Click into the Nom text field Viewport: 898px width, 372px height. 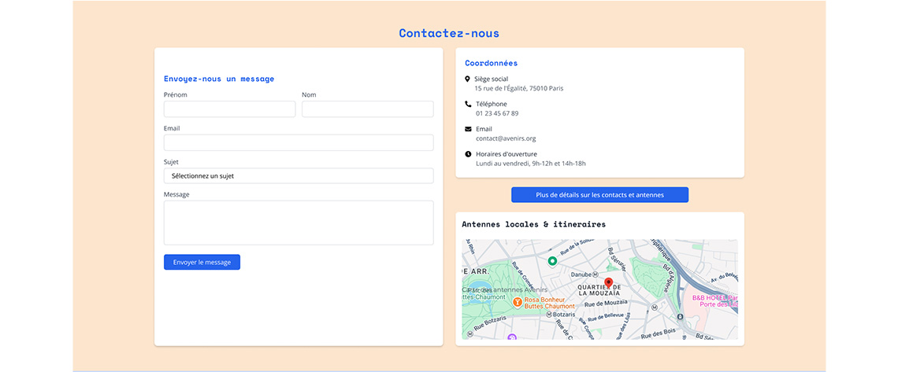pyautogui.click(x=367, y=109)
